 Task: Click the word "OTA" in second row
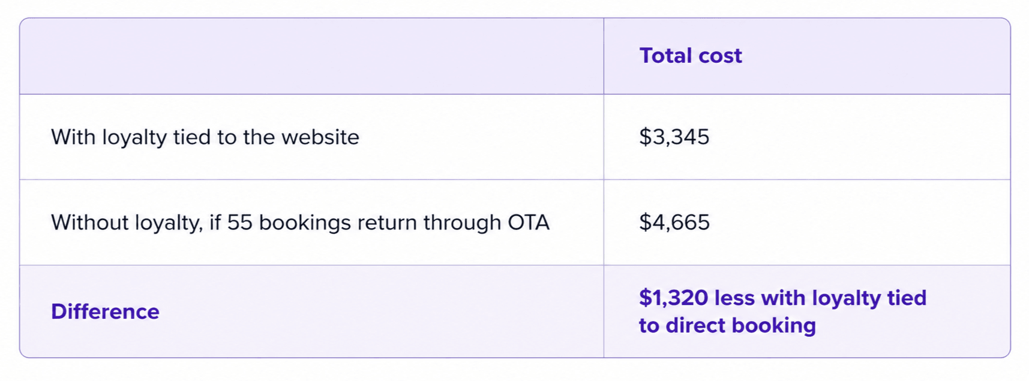coord(529,223)
